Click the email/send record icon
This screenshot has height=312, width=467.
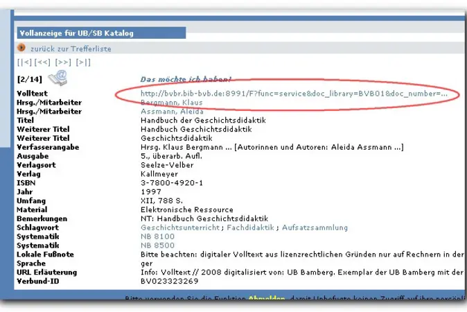[58, 78]
